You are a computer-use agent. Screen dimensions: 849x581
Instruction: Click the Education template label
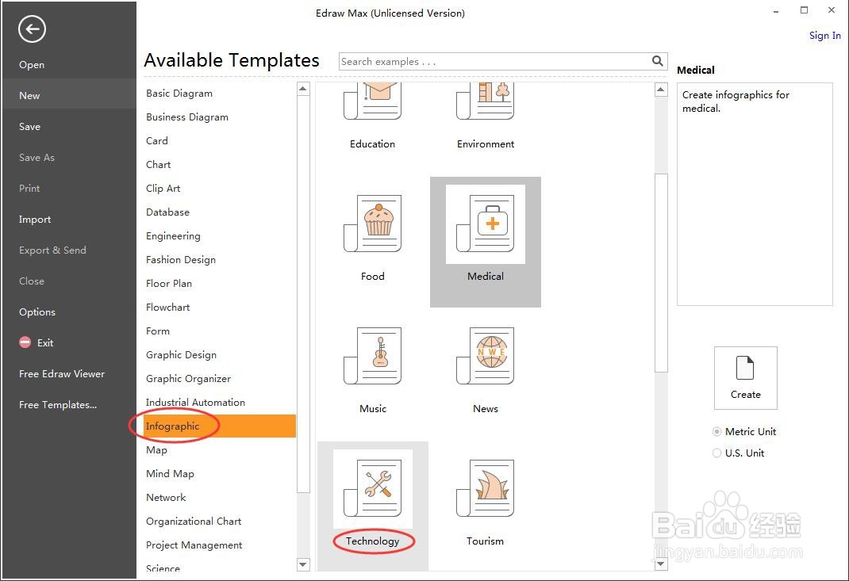[x=372, y=144]
